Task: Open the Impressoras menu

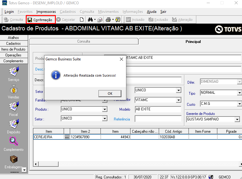Action: tap(46, 12)
